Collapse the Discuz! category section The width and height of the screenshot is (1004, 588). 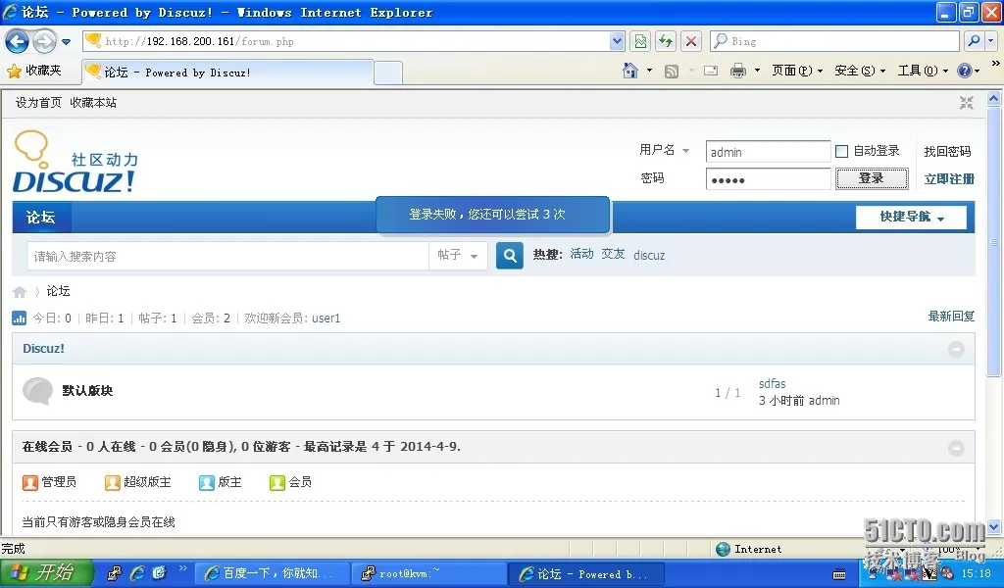pos(956,349)
